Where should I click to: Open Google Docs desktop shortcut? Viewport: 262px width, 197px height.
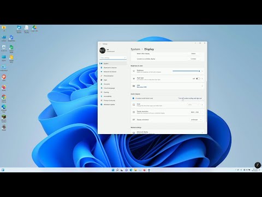pyautogui.click(x=11, y=38)
